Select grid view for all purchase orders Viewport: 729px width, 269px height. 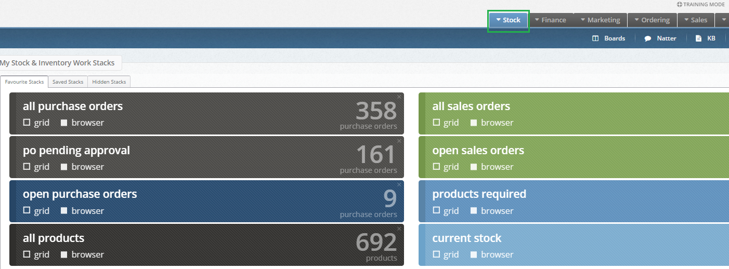point(36,123)
